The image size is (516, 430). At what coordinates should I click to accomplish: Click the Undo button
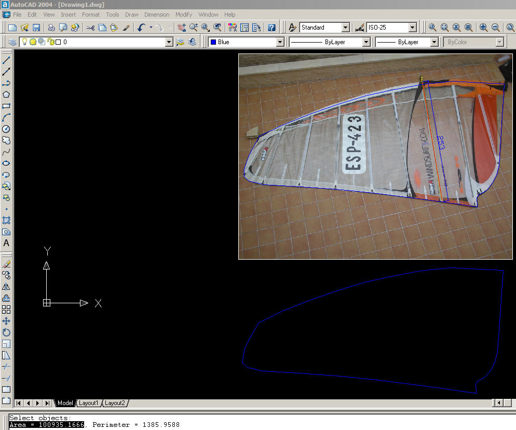(x=140, y=27)
